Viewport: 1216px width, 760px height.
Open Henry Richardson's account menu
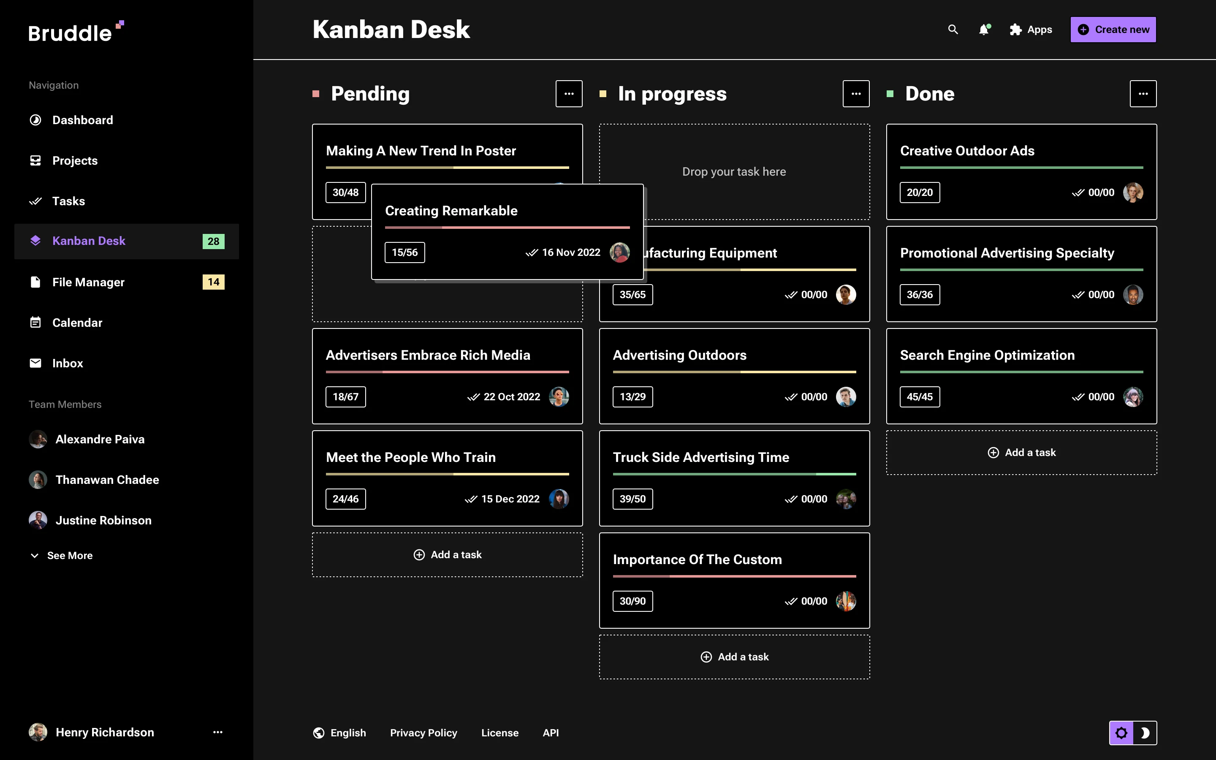(217, 733)
